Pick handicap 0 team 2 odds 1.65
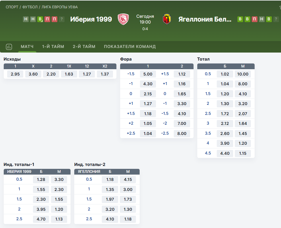281x228 pixels. (x=182, y=94)
